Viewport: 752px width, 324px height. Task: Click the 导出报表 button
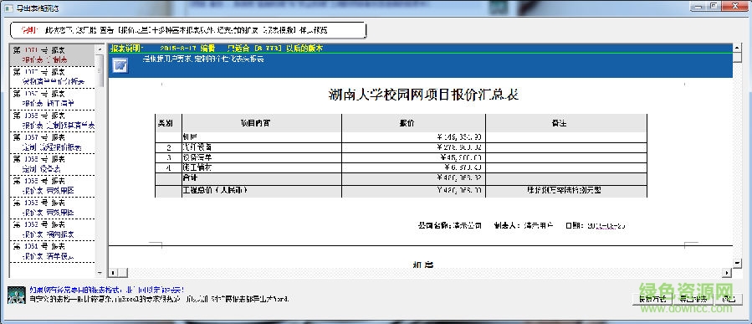[693, 299]
